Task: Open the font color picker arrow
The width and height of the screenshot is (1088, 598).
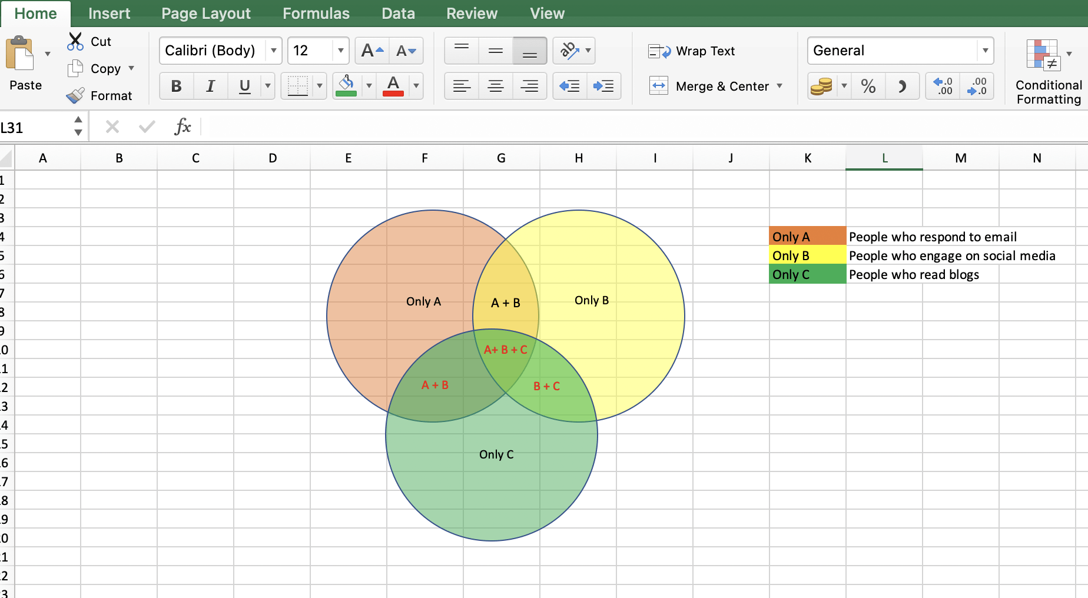Action: (x=417, y=86)
